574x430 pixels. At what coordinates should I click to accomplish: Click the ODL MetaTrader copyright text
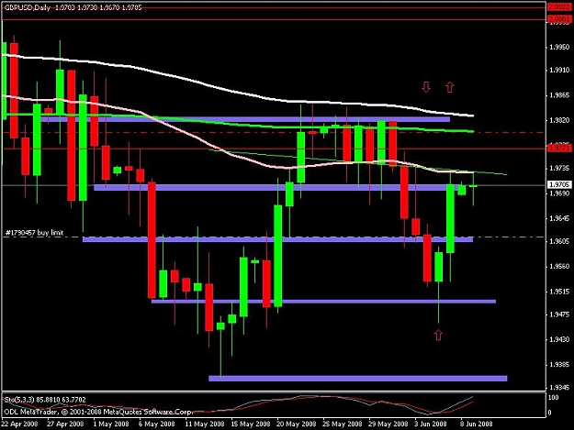tap(97, 412)
